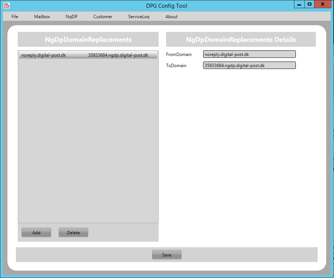The image size is (334, 278).
Task: Open the Mailbox menu
Action: tap(42, 17)
